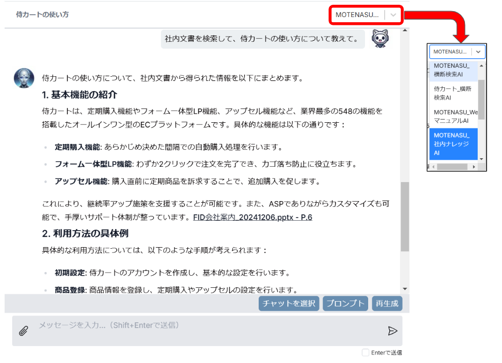The width and height of the screenshot is (502, 363).
Task: Select MOTENASU_WebマニュアルAI option
Action: 453,116
